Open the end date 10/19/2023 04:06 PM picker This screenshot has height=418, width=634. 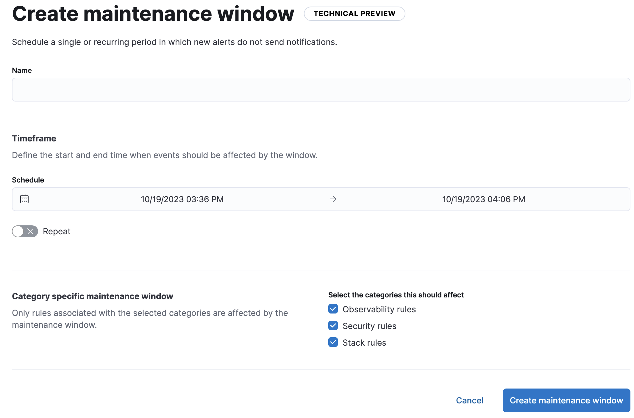point(484,199)
